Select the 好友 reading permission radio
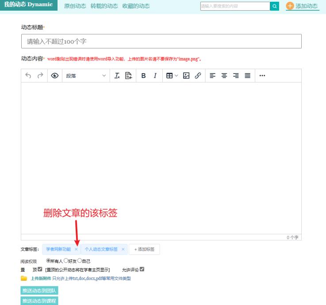Viewport: 326px width, 305px height. click(x=66, y=261)
